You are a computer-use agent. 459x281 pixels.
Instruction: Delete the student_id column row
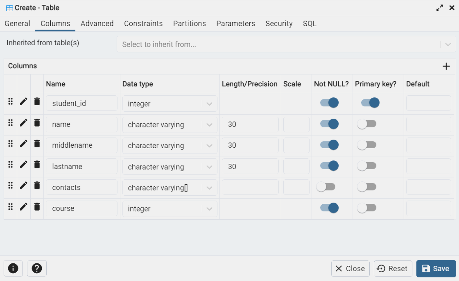point(37,101)
